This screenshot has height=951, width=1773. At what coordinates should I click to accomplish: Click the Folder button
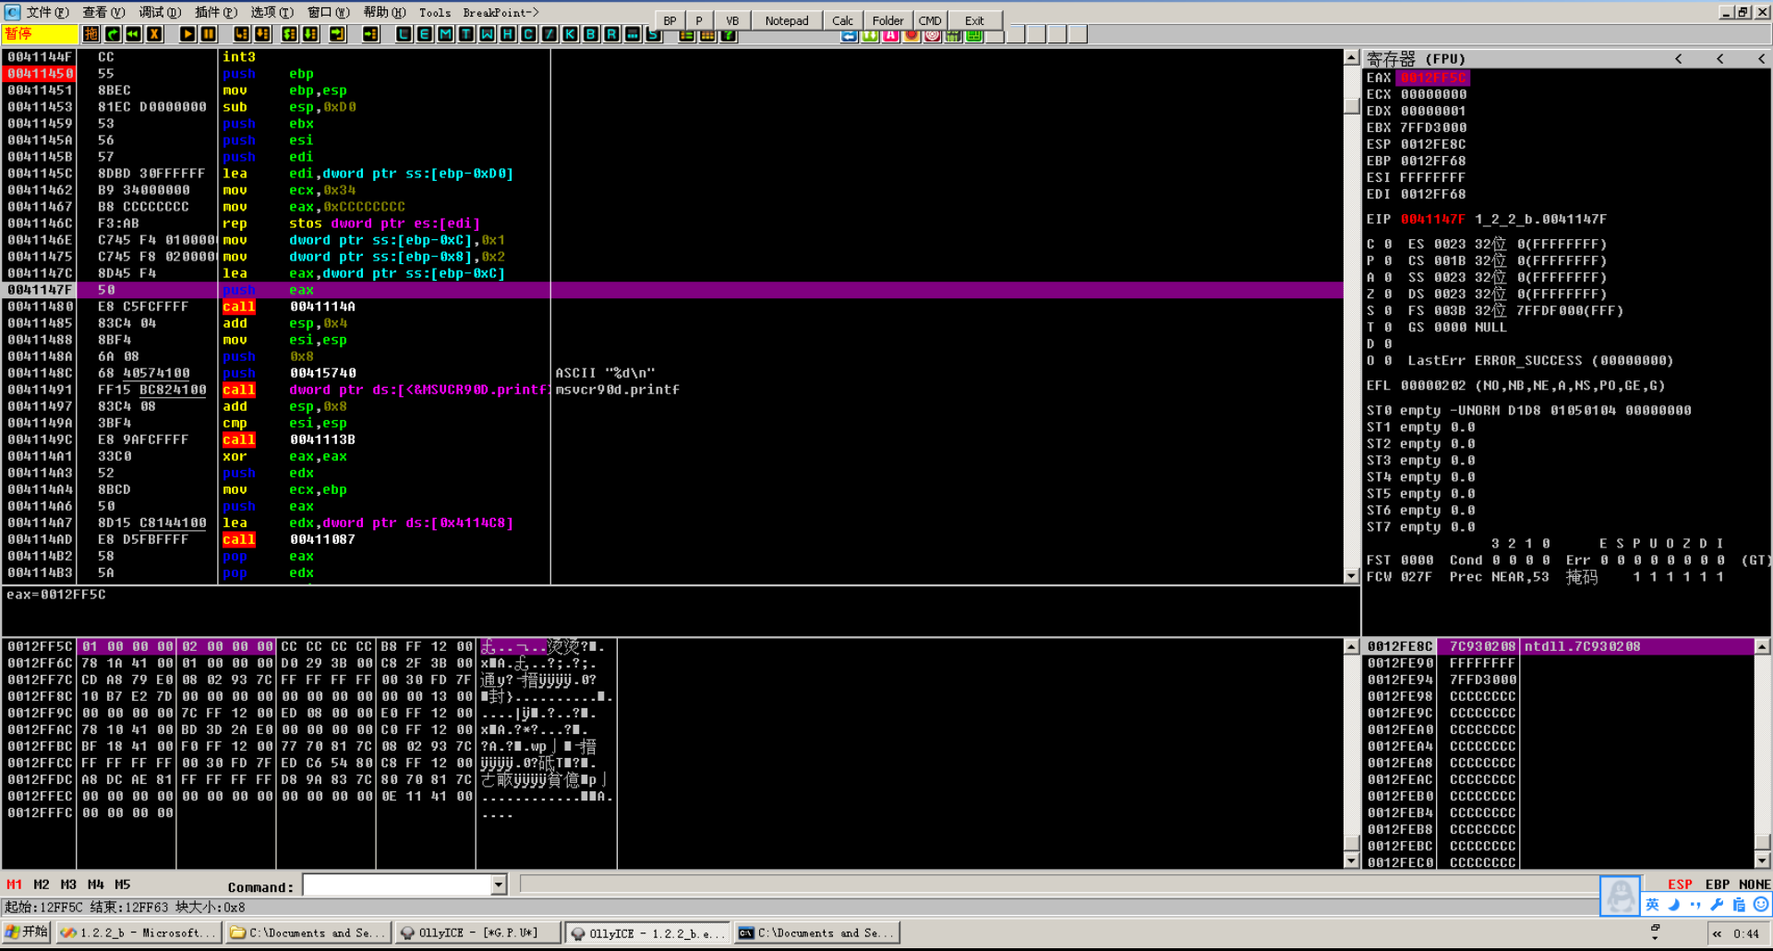pos(887,20)
